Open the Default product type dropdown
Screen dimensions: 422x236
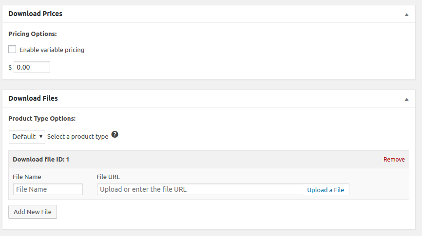pos(27,137)
